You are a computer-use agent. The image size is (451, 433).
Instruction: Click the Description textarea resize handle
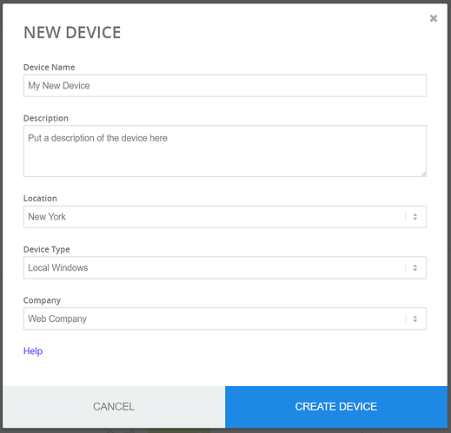coord(423,174)
